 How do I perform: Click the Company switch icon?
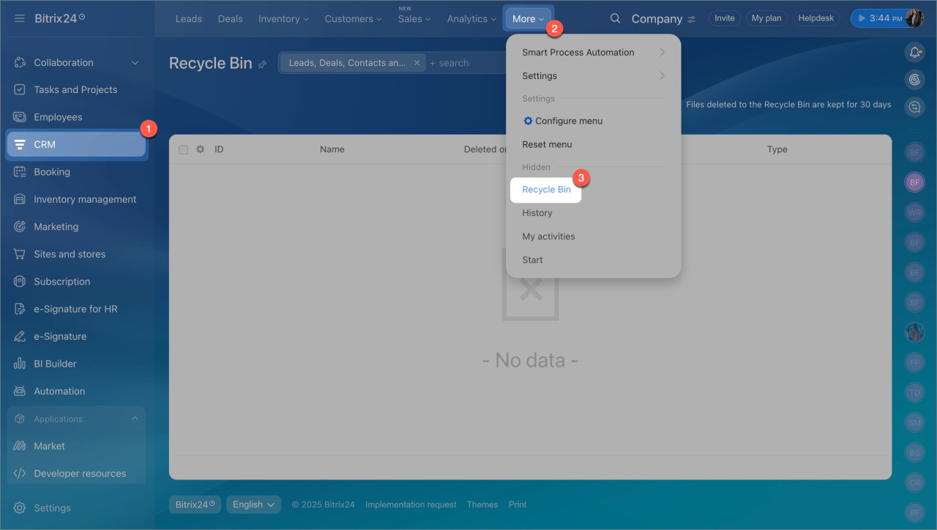pyautogui.click(x=691, y=20)
